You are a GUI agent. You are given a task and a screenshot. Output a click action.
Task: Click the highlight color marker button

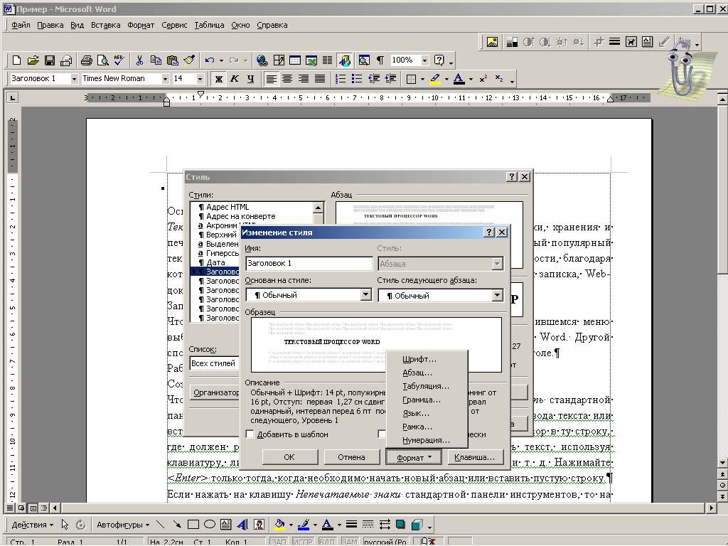point(435,79)
